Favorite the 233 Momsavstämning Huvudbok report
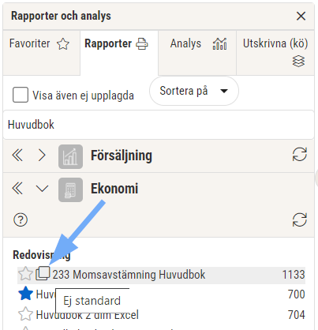Image resolution: width=318 pixels, height=330 pixels. [x=25, y=274]
